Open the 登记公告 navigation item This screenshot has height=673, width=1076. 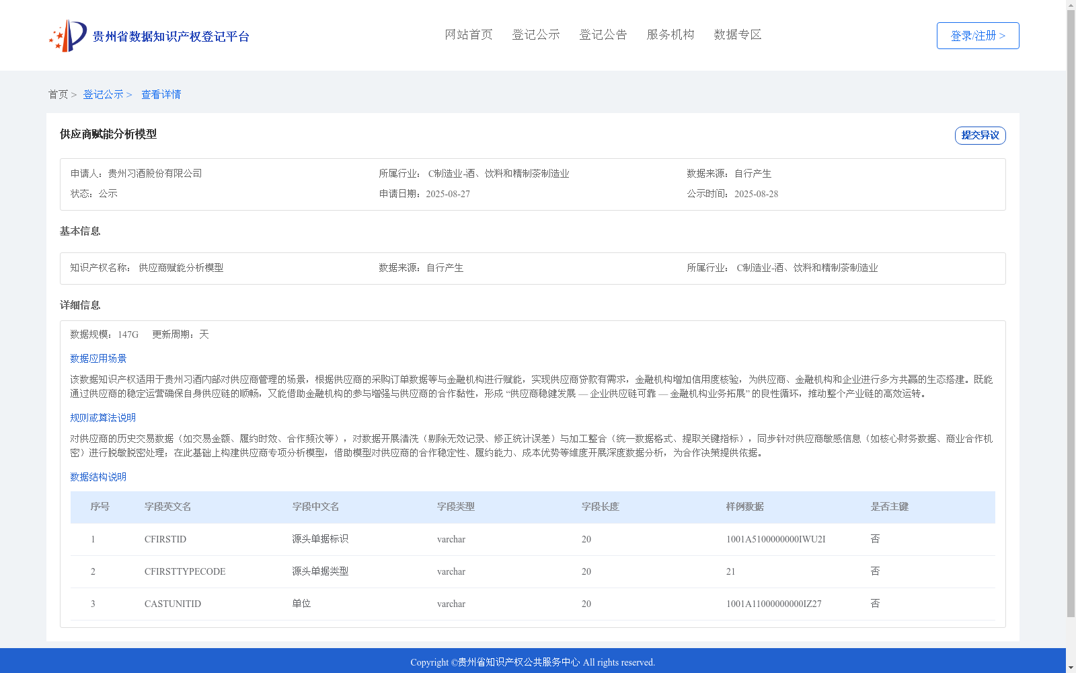coord(603,34)
